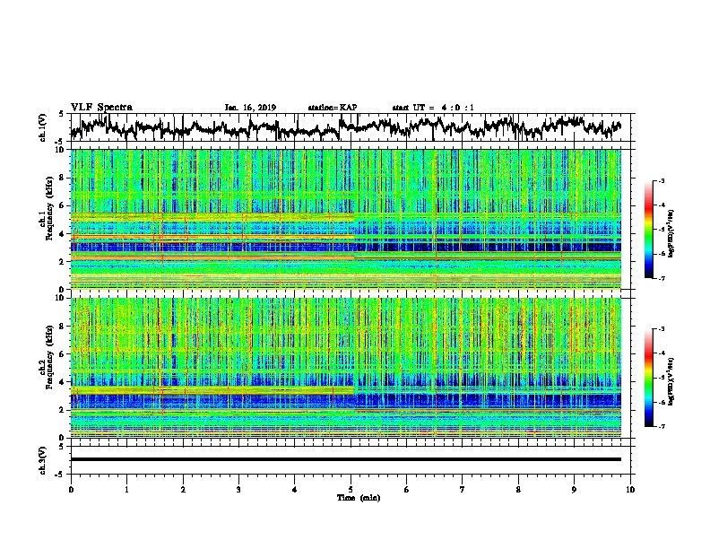Click the '-7' tick on ch.2 colorbar
The height and width of the screenshot is (549, 710).
(661, 426)
